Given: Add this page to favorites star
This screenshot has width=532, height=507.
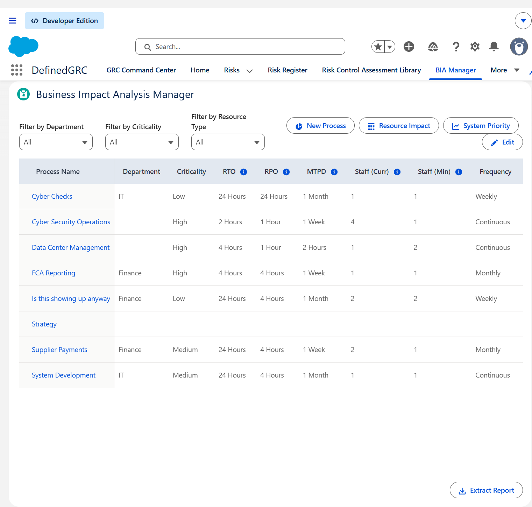Looking at the screenshot, I should [378, 47].
